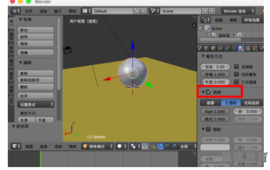270x170 pixels.
Task: Open the 窗口 window menu
Action: click(58, 11)
